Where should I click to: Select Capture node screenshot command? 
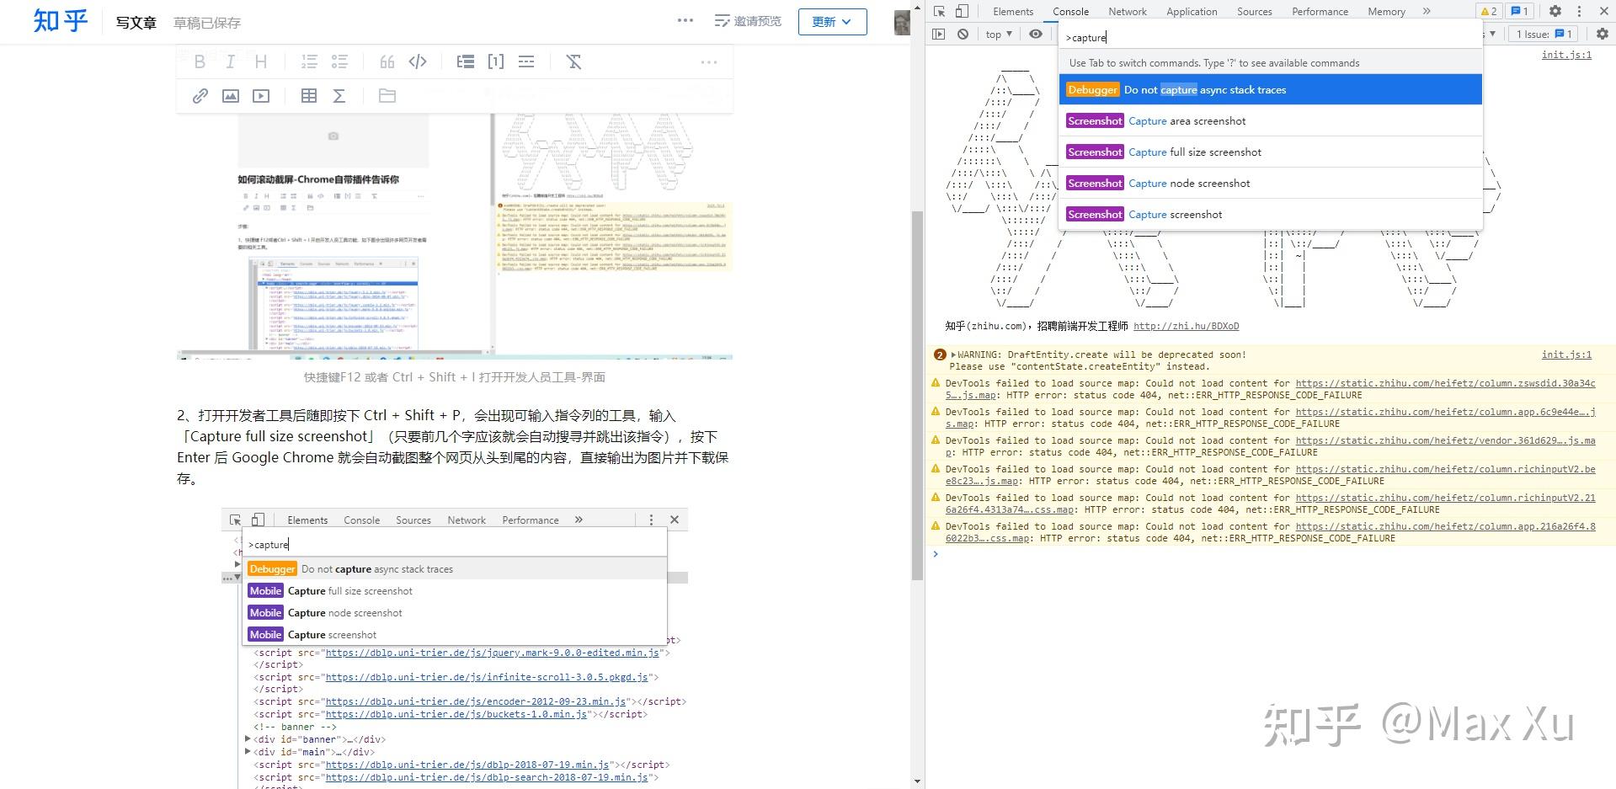coord(1270,184)
